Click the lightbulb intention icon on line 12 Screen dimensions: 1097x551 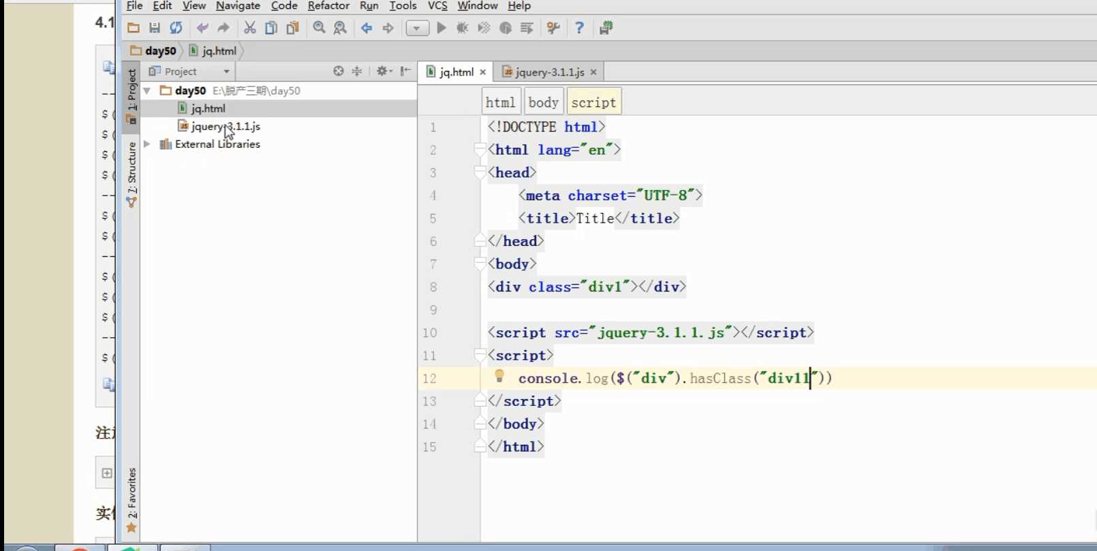499,376
